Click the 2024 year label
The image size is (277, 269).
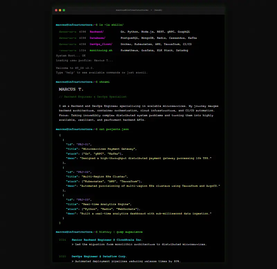coord(63,240)
